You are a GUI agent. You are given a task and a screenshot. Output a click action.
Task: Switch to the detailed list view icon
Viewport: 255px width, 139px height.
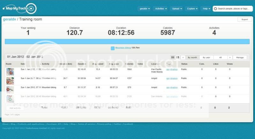click(x=173, y=57)
